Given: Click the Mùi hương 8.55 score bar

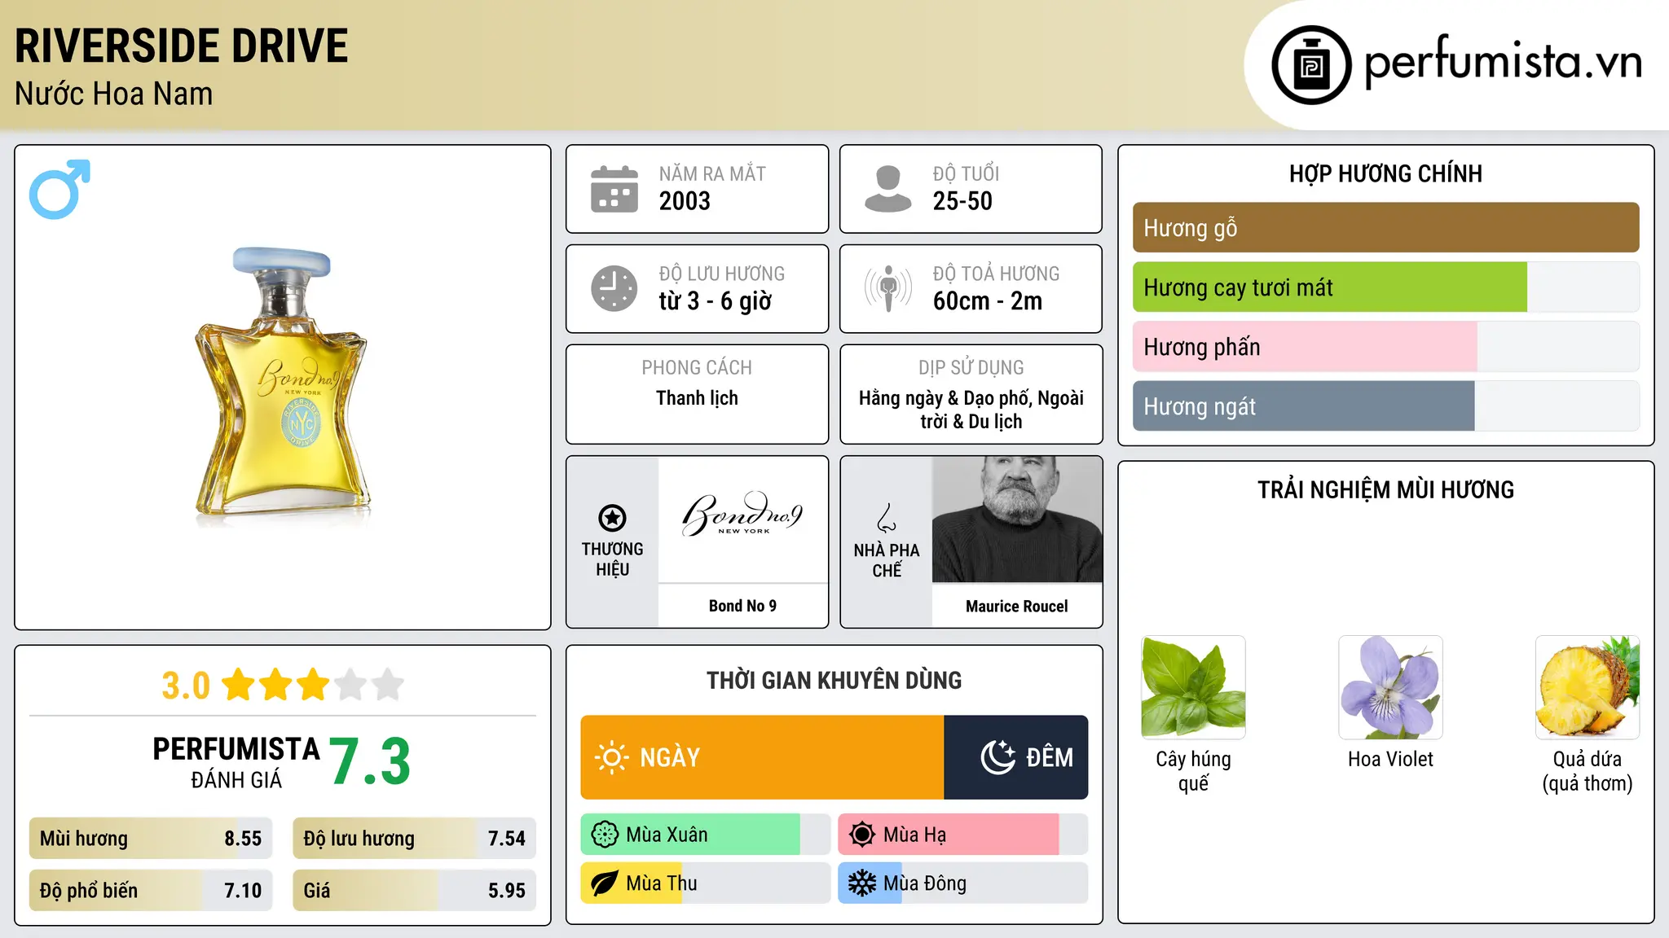Looking at the screenshot, I should (x=151, y=839).
